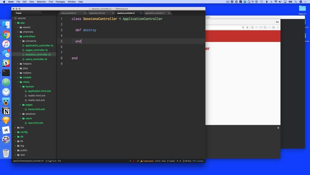Image resolution: width=310 pixels, height=175 pixels.
Task: Click the deprecation warning in the status bar
Action: click(148, 161)
